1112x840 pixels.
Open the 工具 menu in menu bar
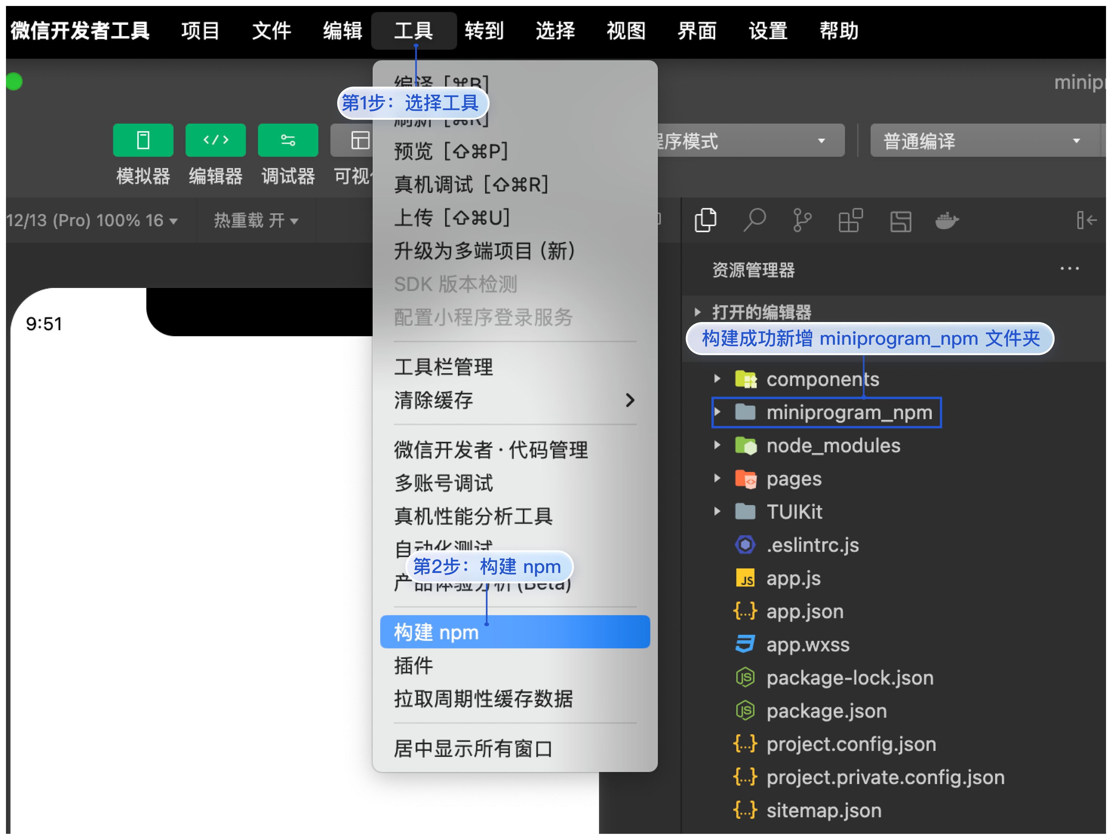[414, 31]
